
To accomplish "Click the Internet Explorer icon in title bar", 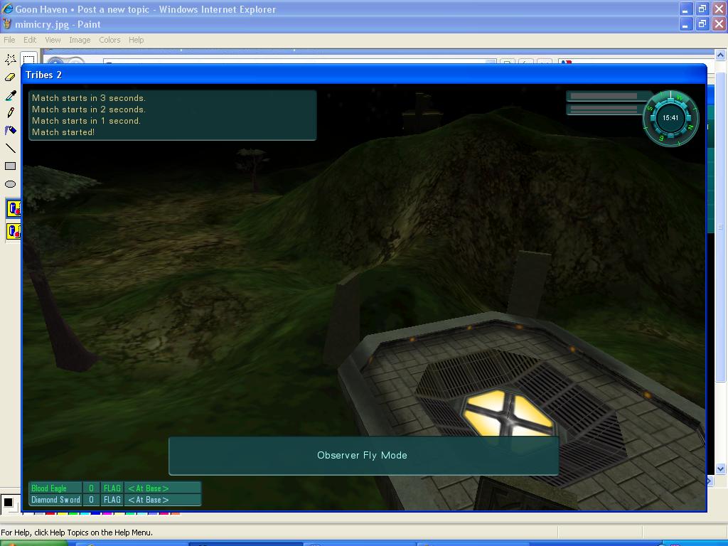I will point(7,9).
